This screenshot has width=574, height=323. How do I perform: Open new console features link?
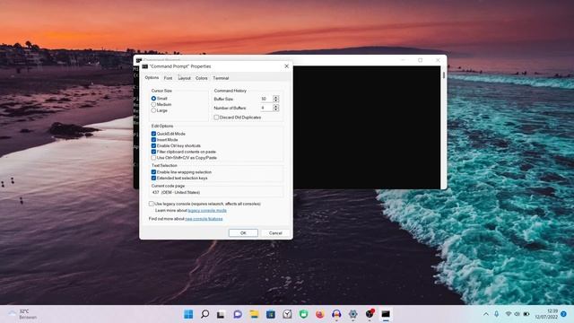204,219
